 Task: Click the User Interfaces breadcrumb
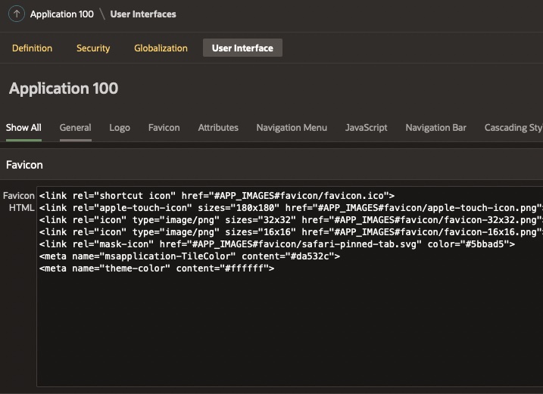[143, 14]
